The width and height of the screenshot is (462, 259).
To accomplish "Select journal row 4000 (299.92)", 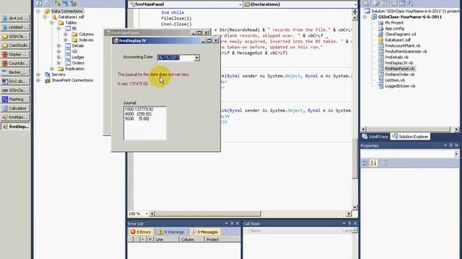I will click(138, 114).
